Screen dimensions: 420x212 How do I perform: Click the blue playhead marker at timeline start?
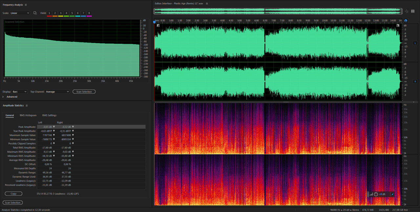point(155,22)
